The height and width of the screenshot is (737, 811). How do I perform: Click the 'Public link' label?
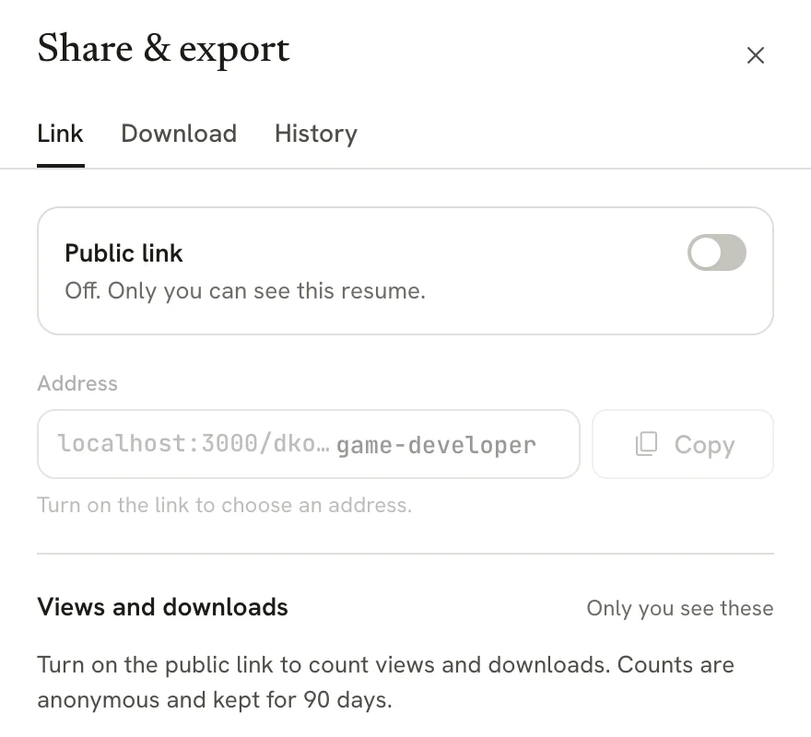(x=123, y=253)
